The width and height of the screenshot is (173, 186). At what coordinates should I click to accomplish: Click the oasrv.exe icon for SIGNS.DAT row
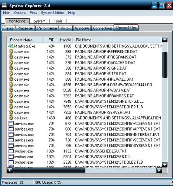(11, 68)
